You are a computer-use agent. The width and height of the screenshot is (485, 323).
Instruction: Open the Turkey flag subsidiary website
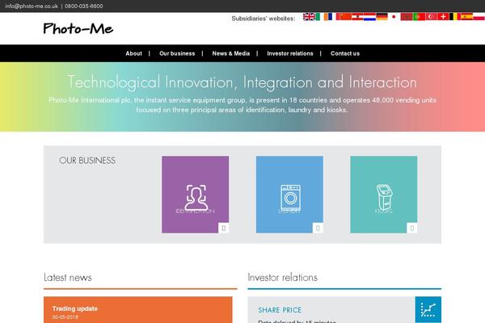[x=432, y=16]
